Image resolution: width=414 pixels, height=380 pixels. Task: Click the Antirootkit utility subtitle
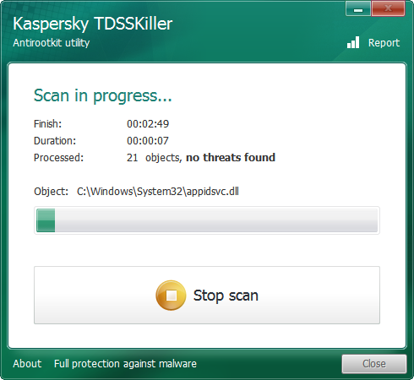click(x=52, y=43)
